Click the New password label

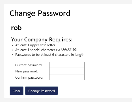click(27, 71)
